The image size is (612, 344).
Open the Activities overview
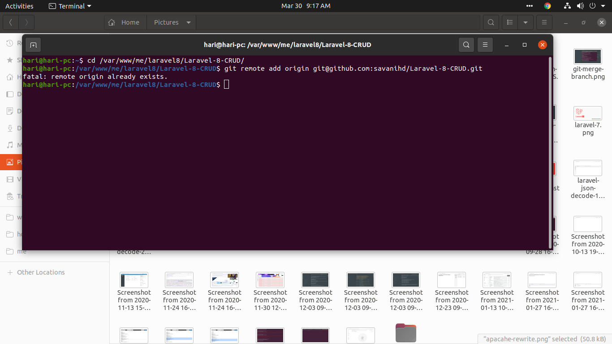19,6
